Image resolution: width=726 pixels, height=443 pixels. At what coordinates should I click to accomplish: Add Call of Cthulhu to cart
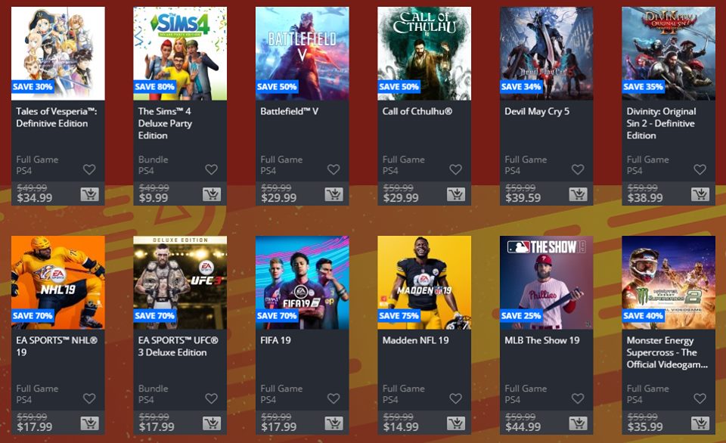456,194
